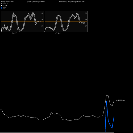Image resolution: width=133 pixels, height=133 pixels.
Task: Click the 80 axis label in FAST chart
Action: (x=42, y=13)
